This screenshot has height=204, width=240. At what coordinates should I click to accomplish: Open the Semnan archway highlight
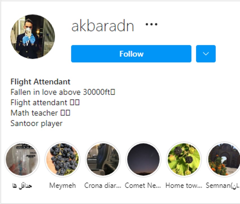(x=223, y=159)
